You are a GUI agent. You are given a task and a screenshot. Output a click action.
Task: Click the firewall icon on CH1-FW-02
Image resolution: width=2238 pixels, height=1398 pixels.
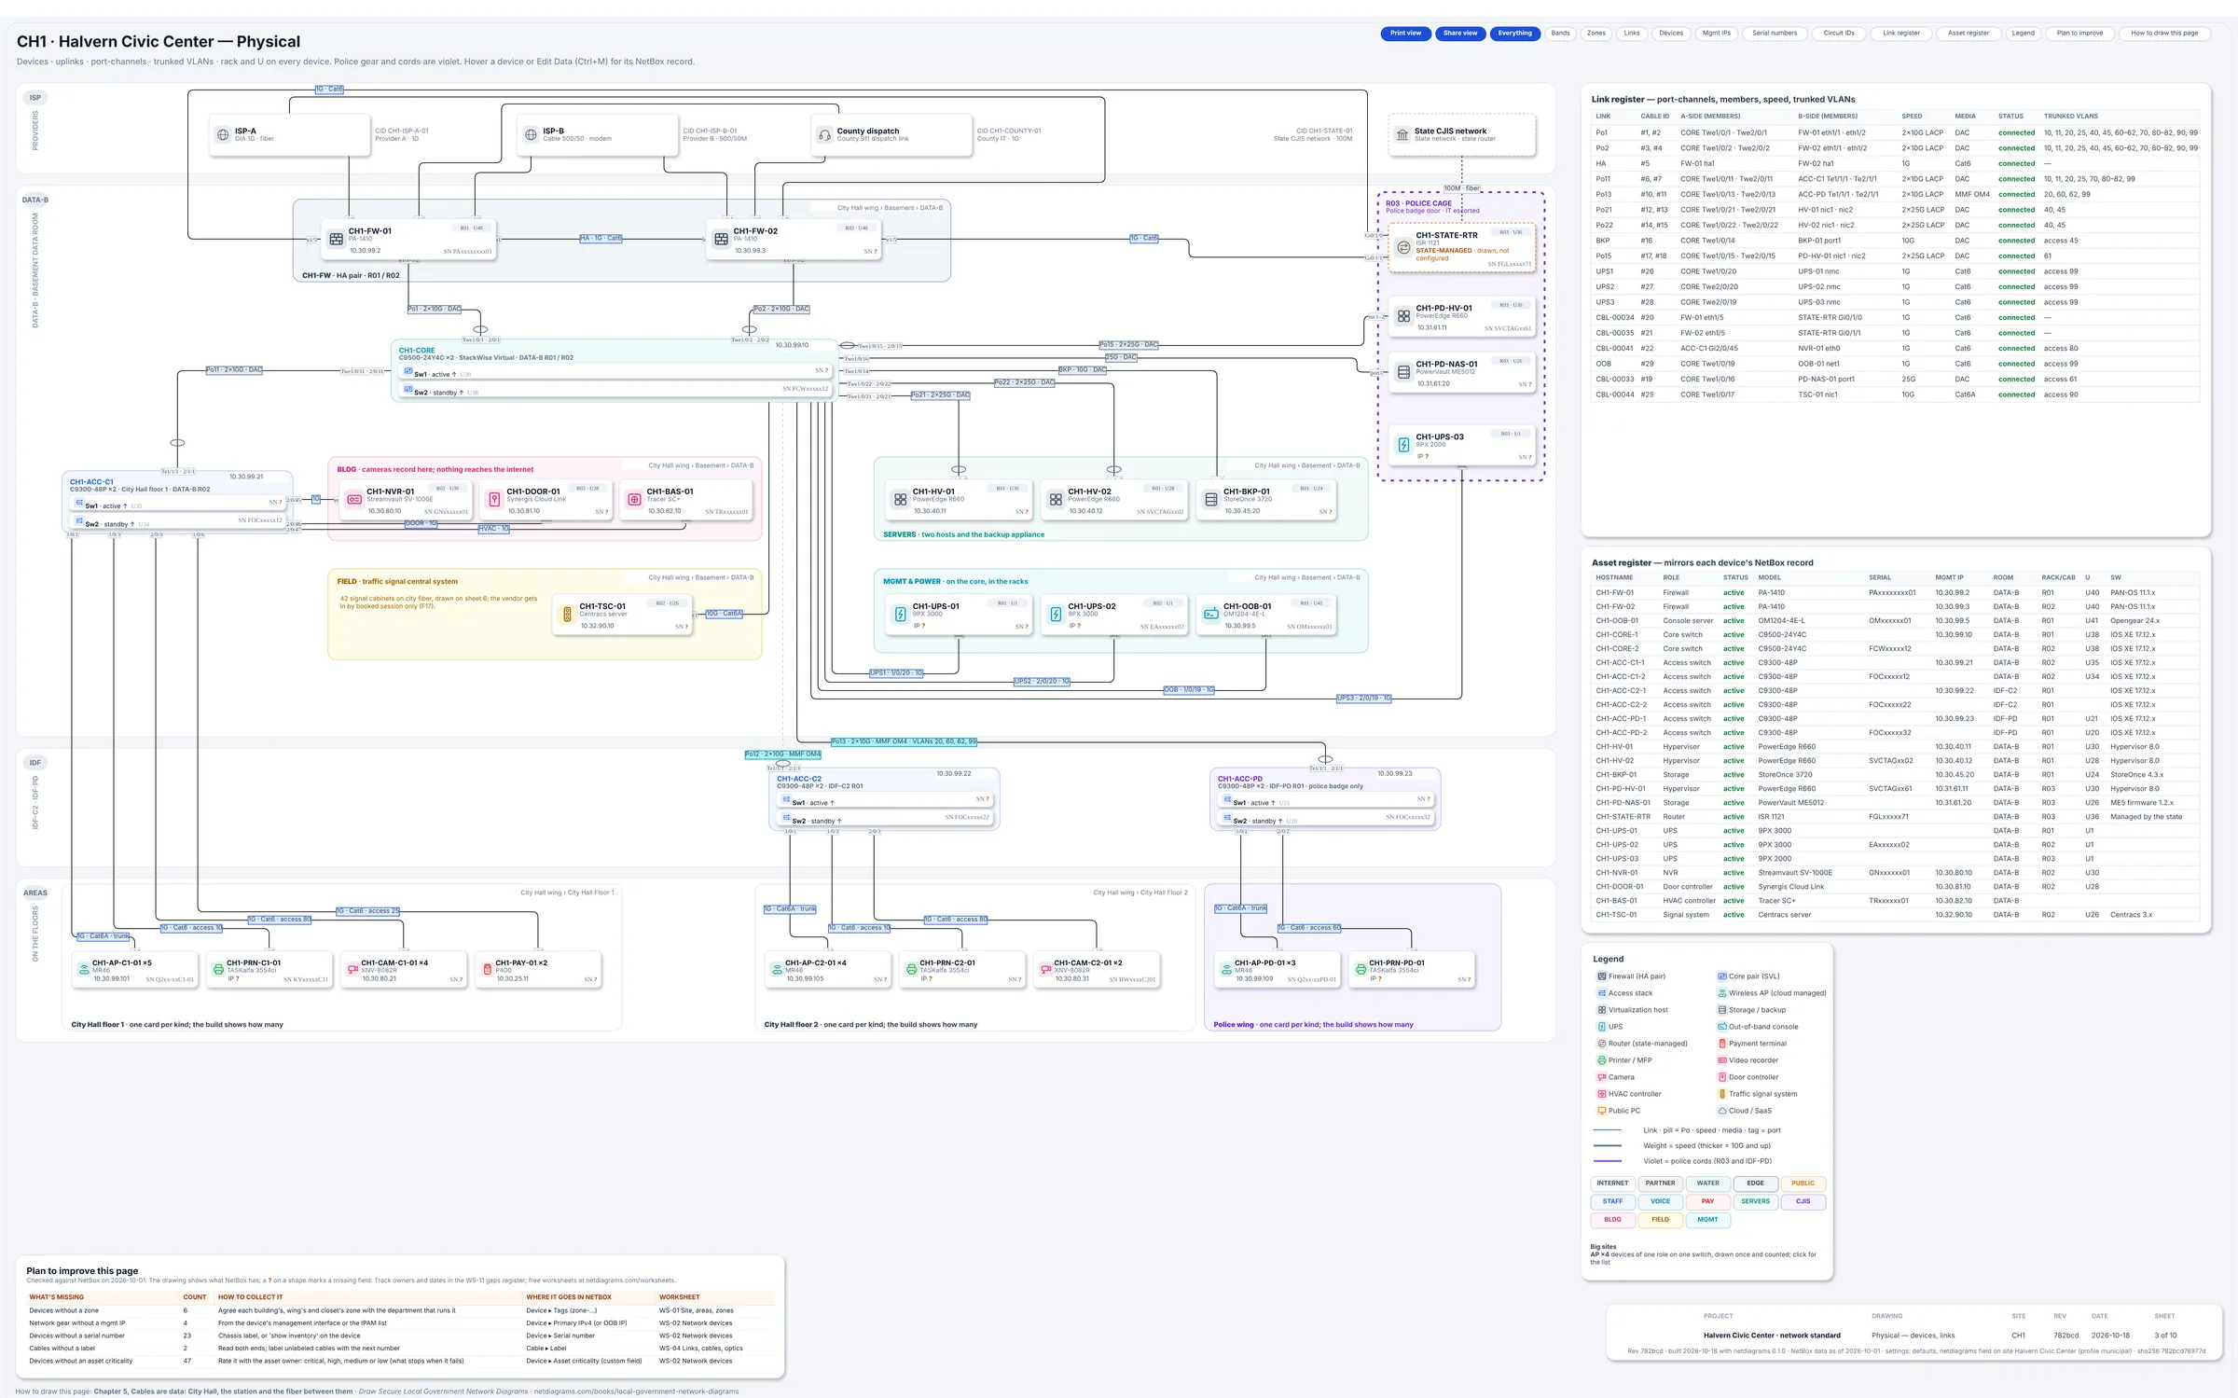coord(721,240)
